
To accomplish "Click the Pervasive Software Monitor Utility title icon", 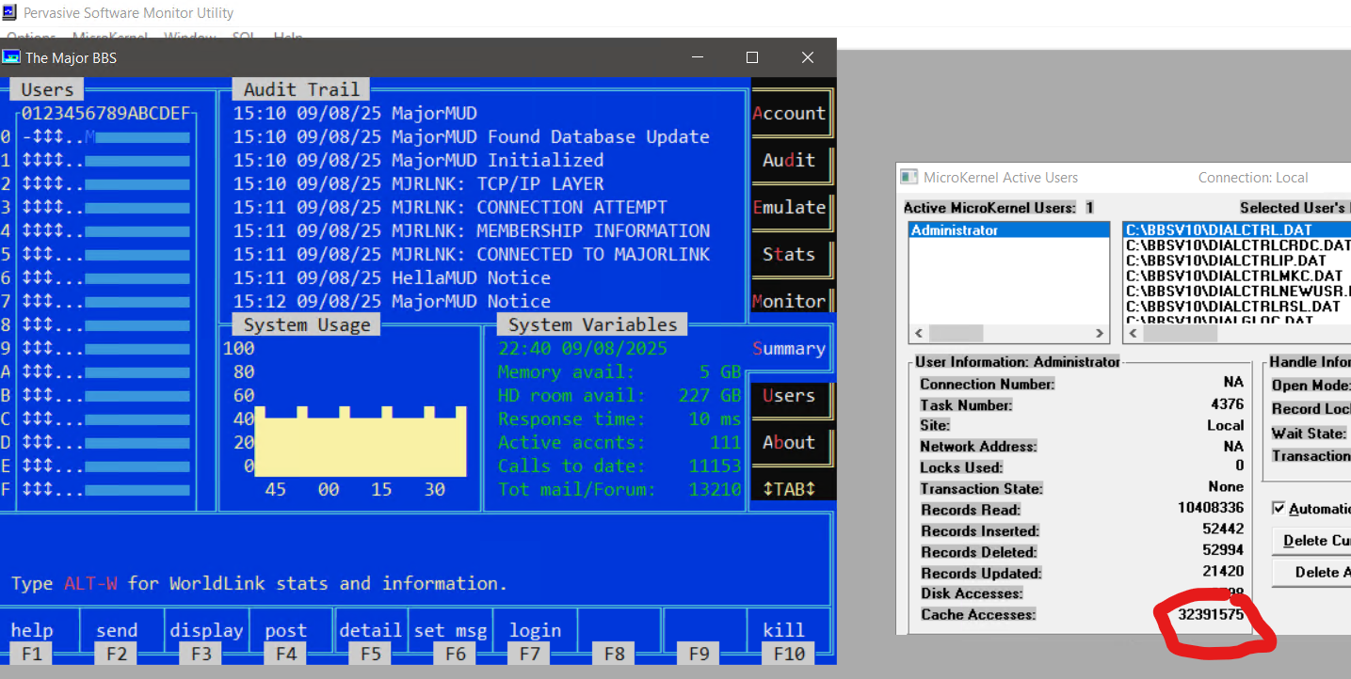I will (x=9, y=13).
